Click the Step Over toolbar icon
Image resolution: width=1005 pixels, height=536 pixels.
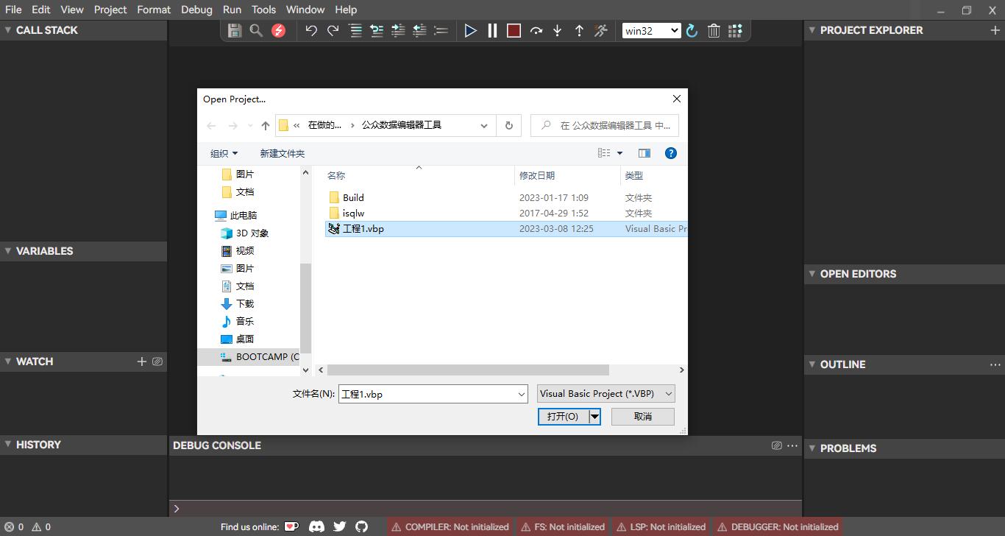(x=536, y=30)
